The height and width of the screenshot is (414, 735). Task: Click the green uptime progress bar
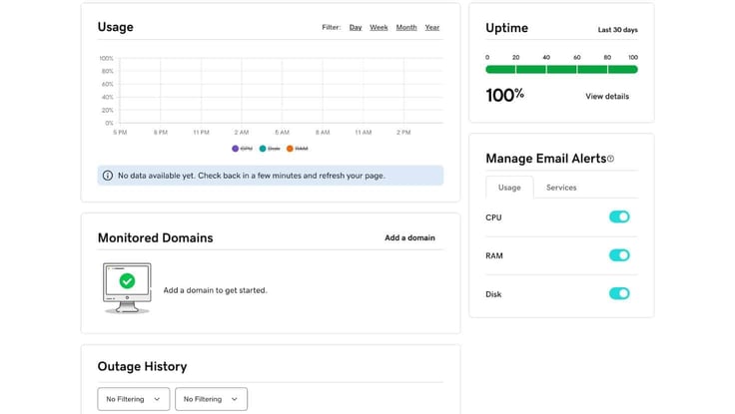click(561, 69)
